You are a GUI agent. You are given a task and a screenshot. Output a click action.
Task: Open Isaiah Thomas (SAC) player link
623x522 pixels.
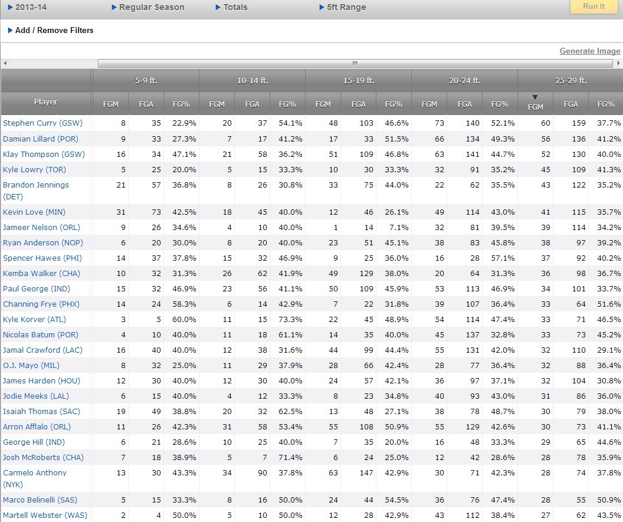[x=41, y=412]
